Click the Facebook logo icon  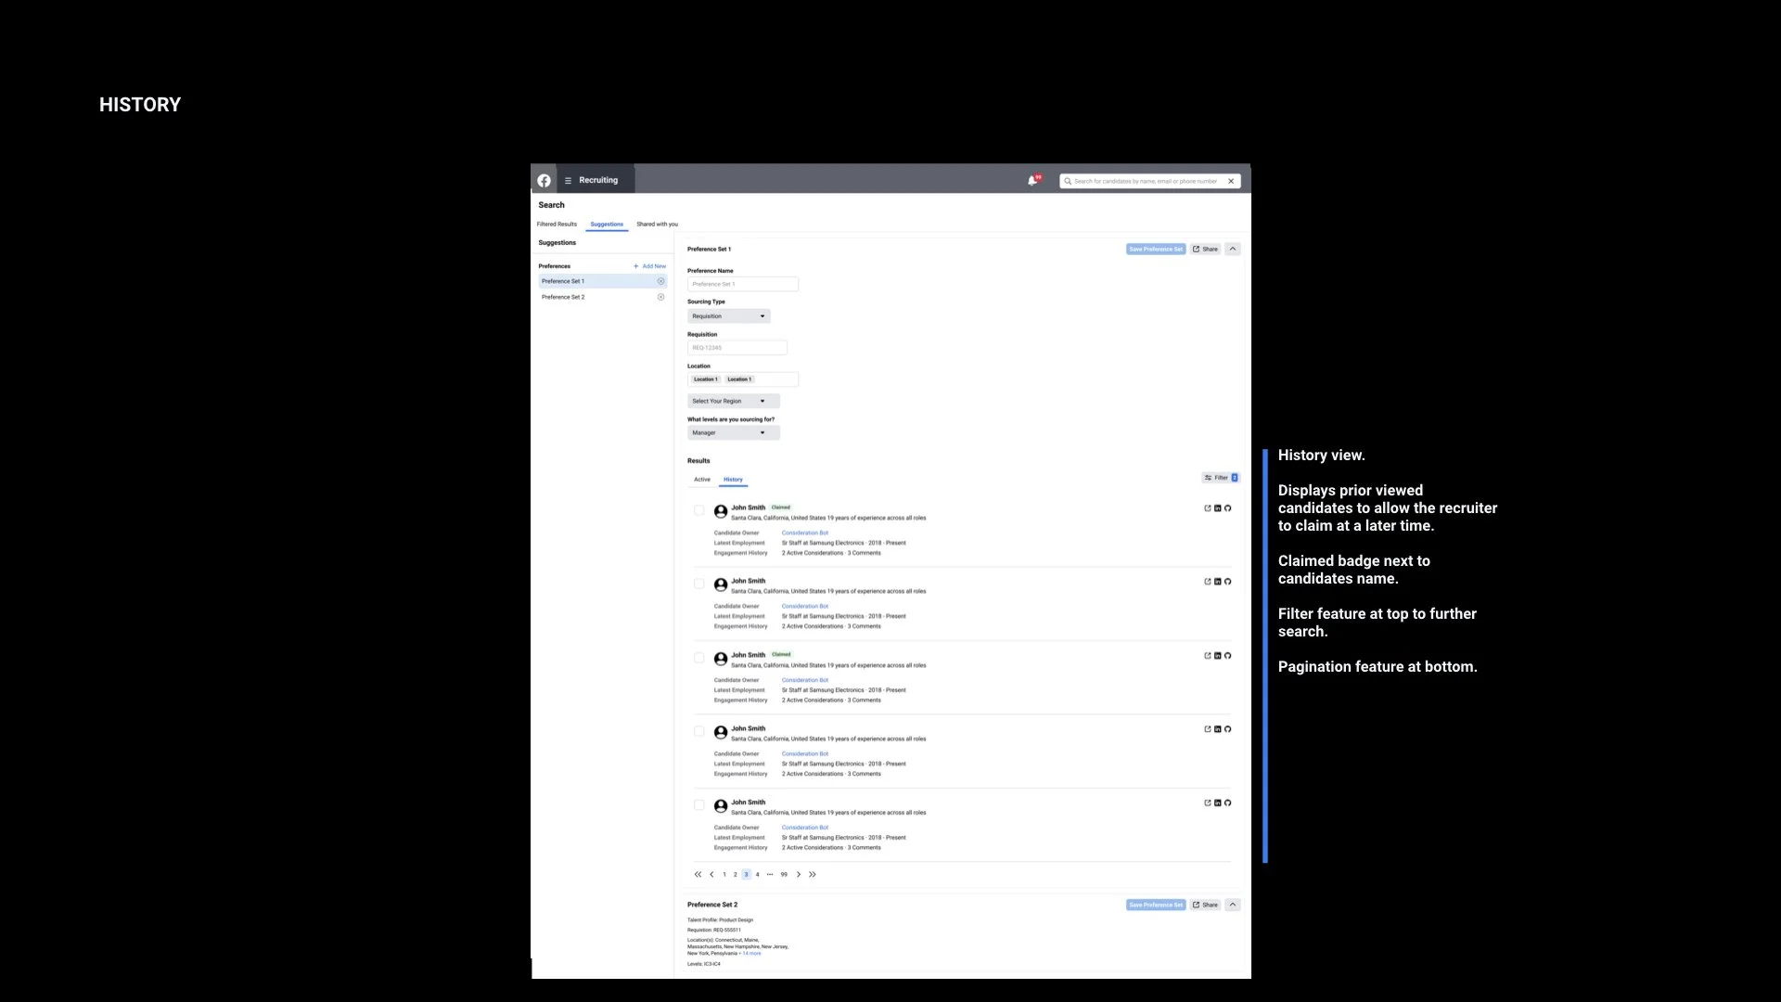click(x=545, y=181)
